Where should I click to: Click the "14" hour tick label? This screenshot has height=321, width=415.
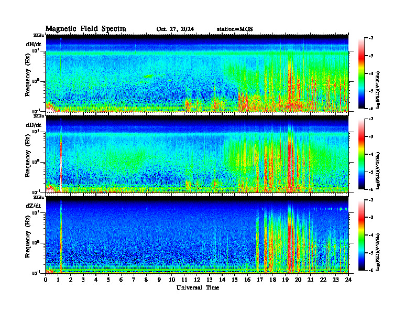point(222,280)
